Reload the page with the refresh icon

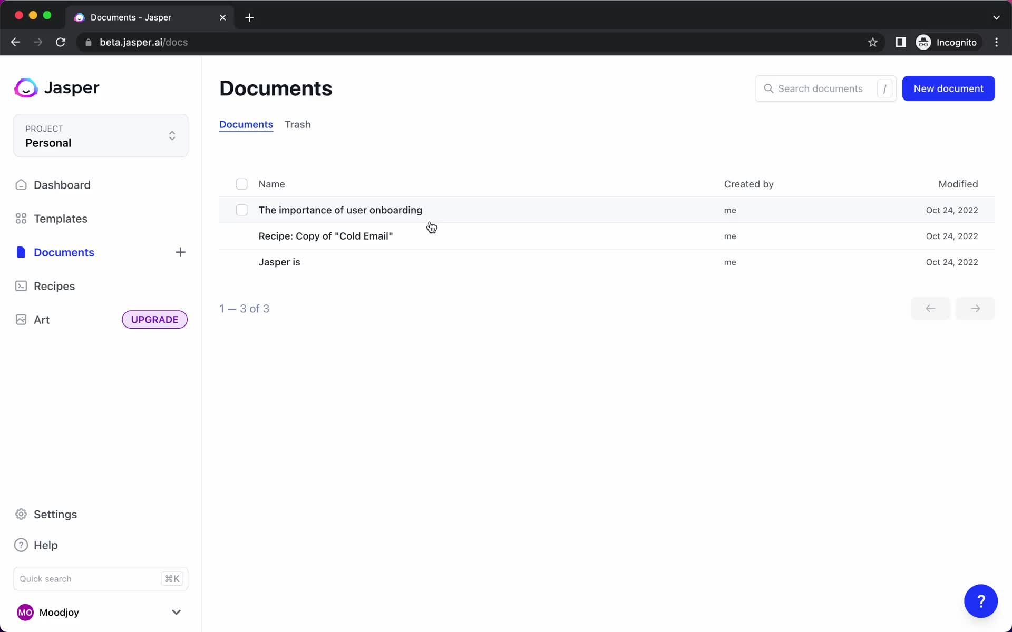(x=61, y=42)
